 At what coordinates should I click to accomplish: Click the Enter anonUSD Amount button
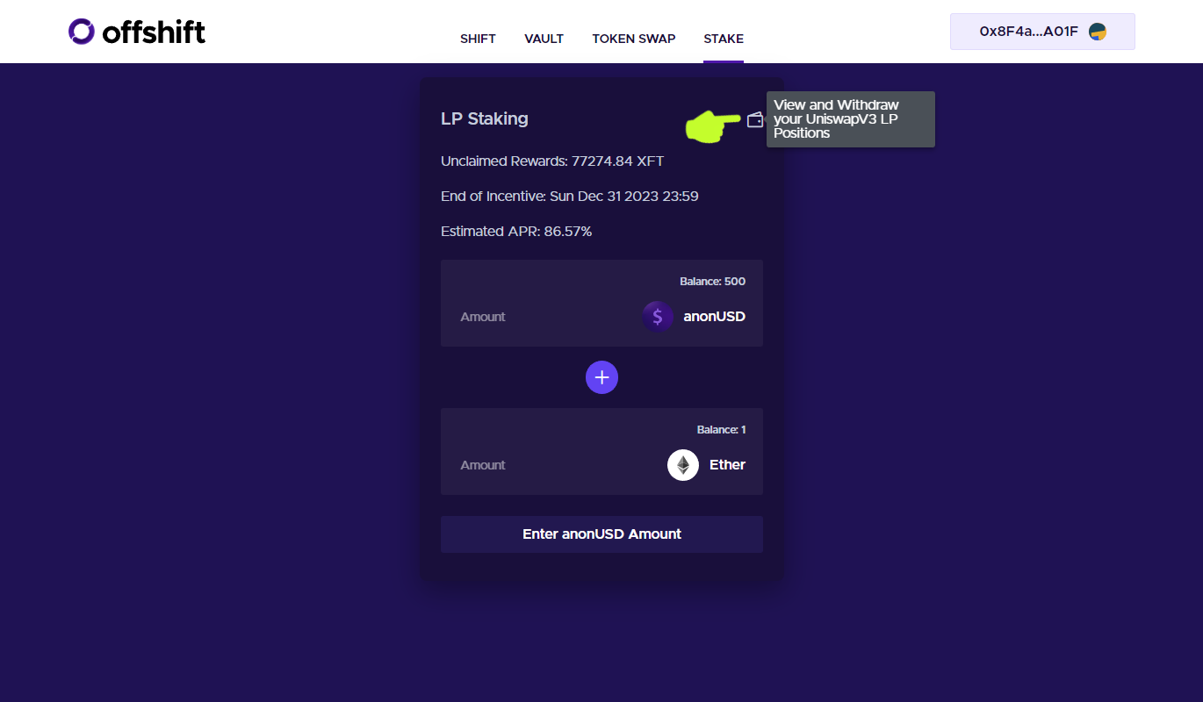(x=601, y=534)
